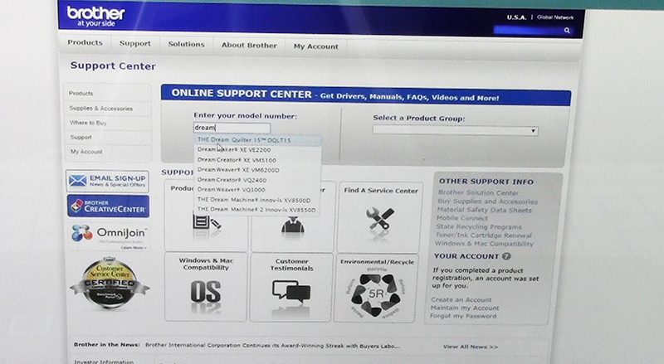Click Create an Account link
The image size is (664, 364).
click(x=461, y=299)
